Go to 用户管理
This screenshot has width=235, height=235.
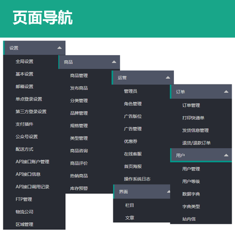click(x=191, y=169)
